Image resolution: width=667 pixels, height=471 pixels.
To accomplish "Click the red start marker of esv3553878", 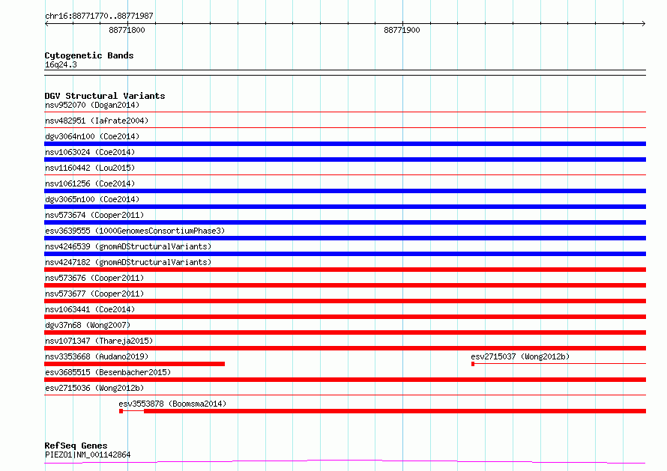I will tap(121, 411).
